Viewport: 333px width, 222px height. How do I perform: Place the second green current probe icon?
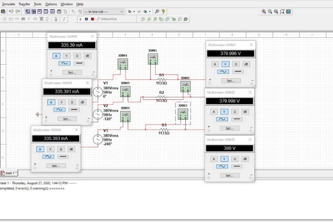149,19
